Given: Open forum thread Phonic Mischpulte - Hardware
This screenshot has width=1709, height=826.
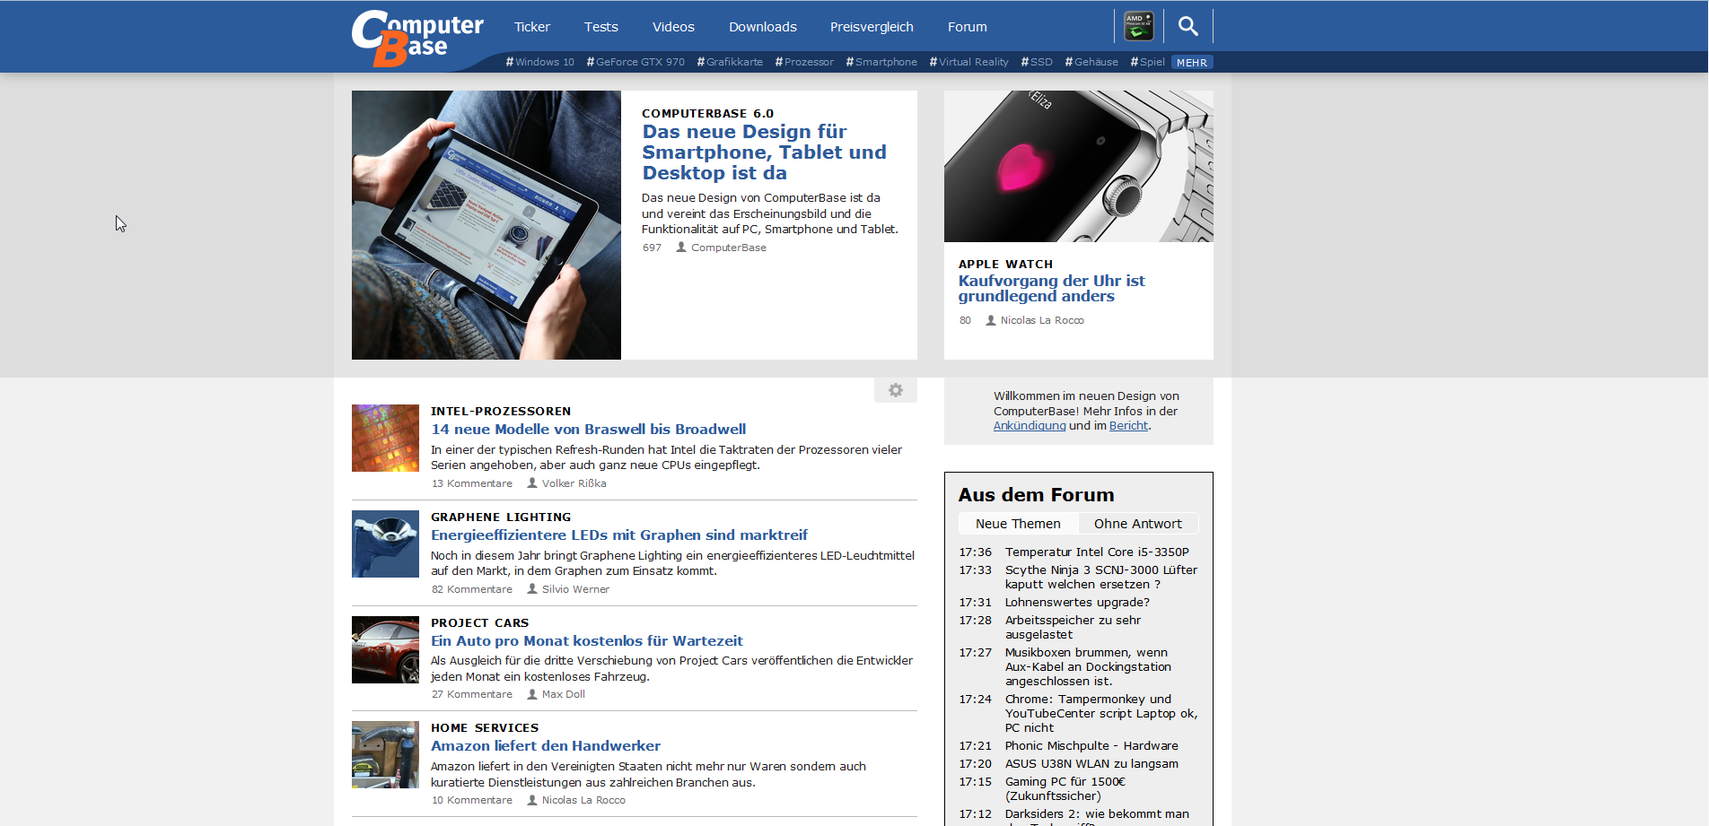Looking at the screenshot, I should coord(1091,745).
